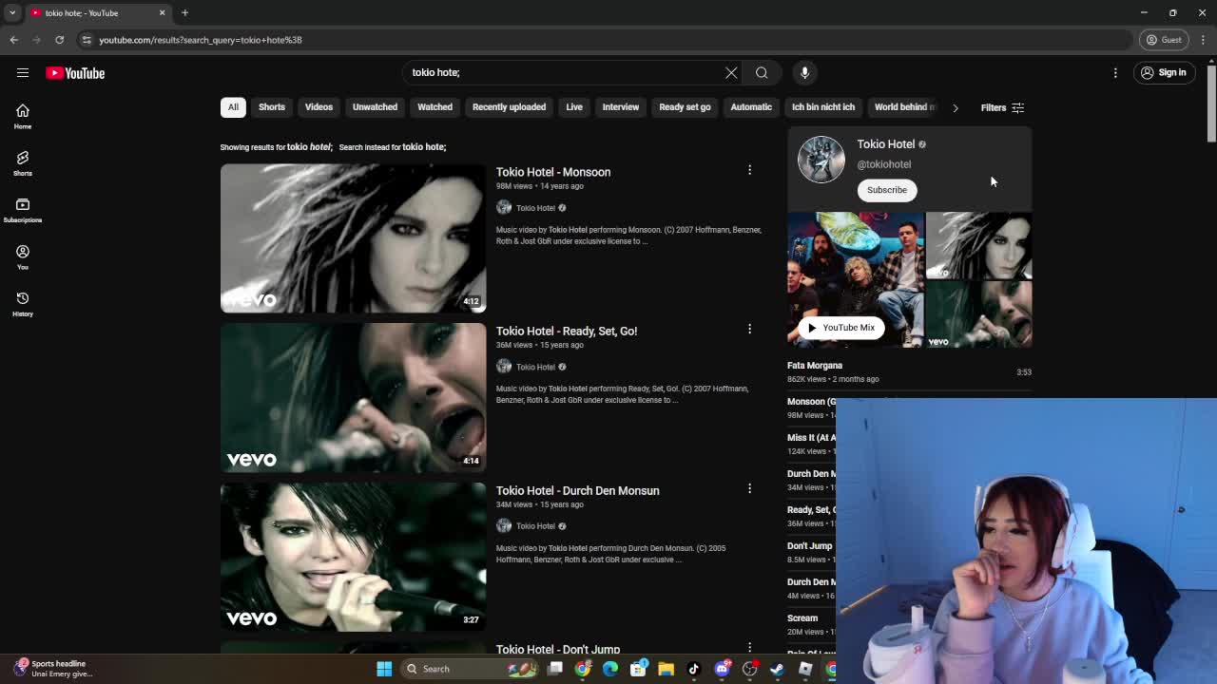
Task: Select the Videos filter chip
Action: (319, 107)
